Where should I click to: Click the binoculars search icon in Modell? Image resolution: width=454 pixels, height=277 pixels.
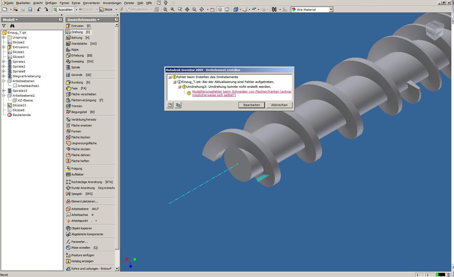[12, 26]
